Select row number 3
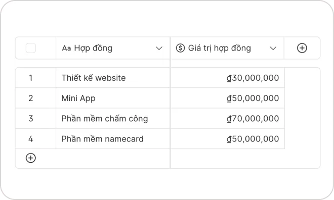Screen dimensions: 334x200 point(35,118)
